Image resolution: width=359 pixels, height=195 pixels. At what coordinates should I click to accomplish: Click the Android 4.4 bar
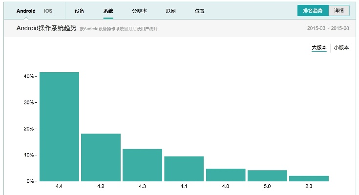[x=59, y=127]
